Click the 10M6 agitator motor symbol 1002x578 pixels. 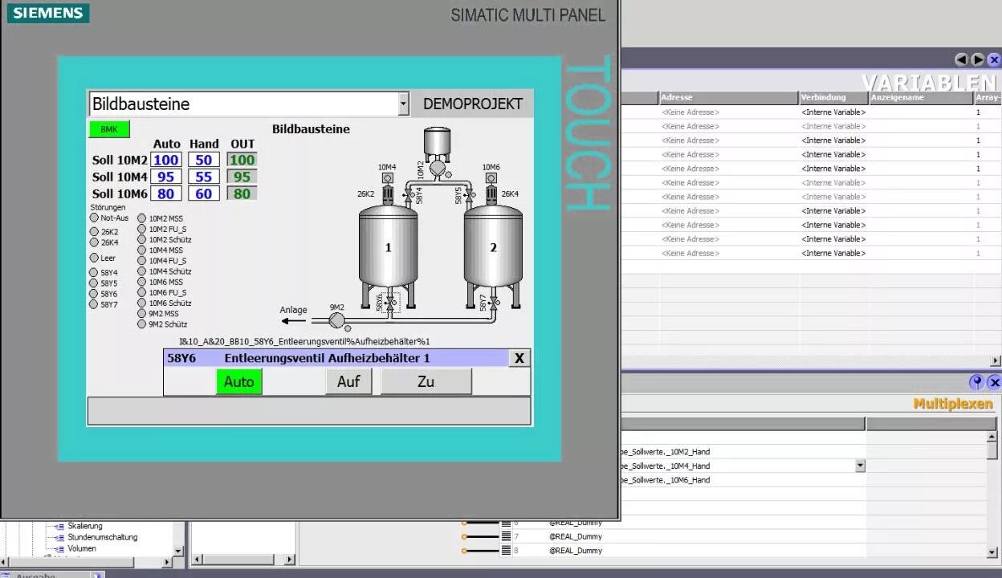pyautogui.click(x=491, y=189)
